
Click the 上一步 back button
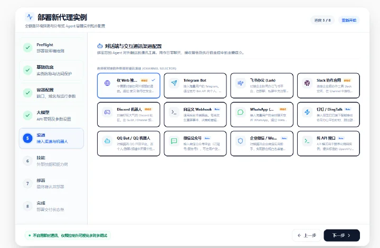coord(307,235)
